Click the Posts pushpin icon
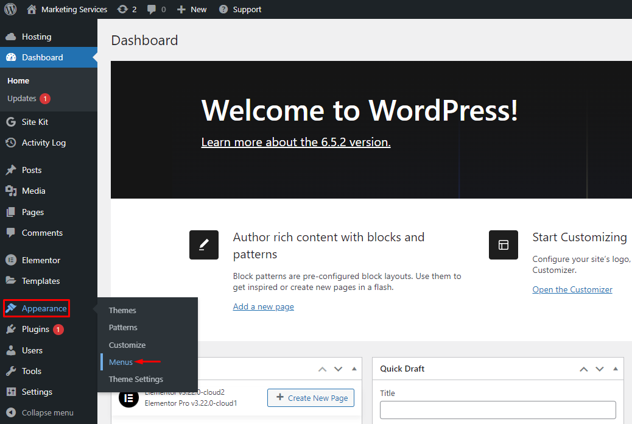Viewport: 632px width, 424px height. coord(11,170)
